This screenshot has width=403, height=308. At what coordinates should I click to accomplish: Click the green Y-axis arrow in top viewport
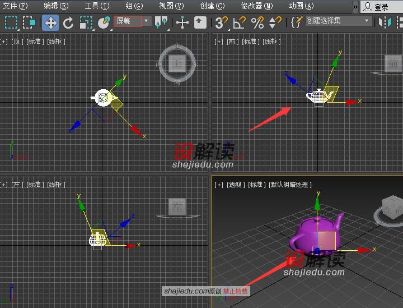[119, 82]
